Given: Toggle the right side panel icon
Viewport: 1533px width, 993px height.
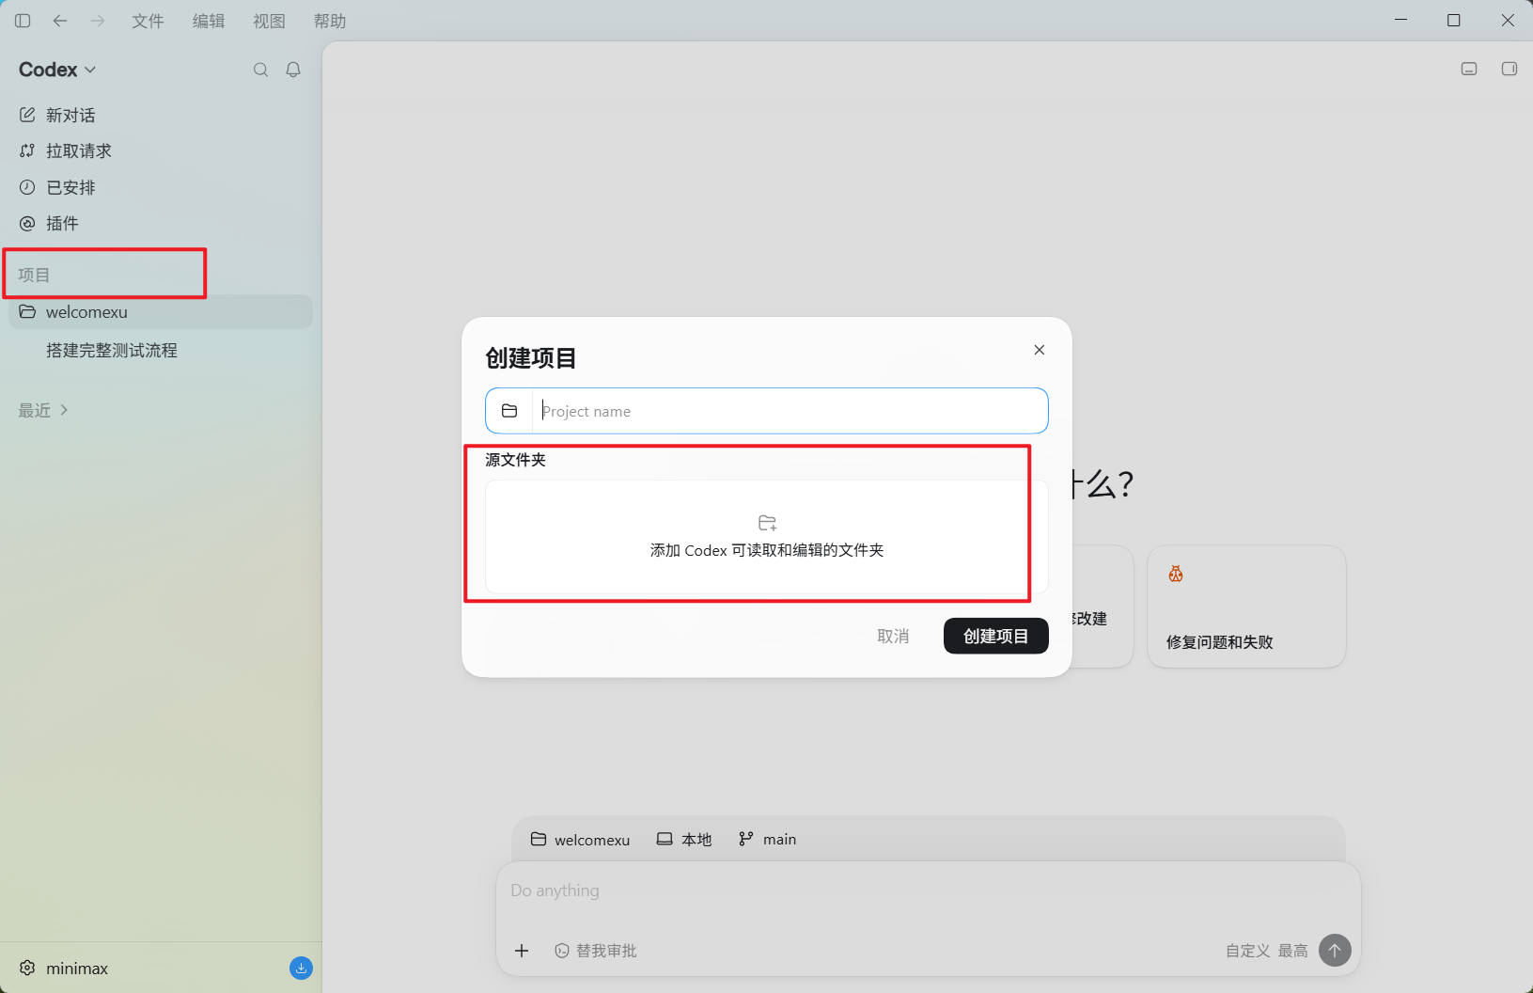Looking at the screenshot, I should (x=1510, y=69).
